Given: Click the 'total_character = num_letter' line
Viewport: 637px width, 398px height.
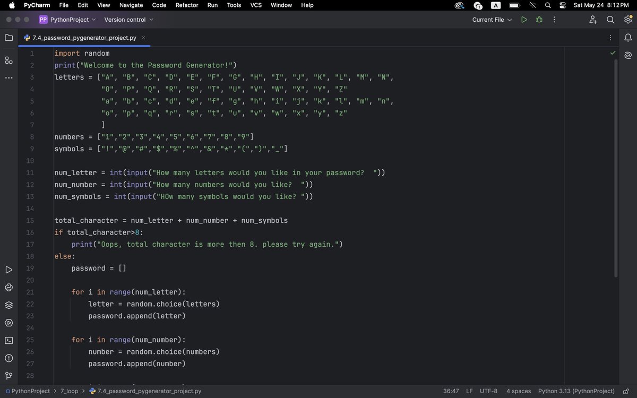Looking at the screenshot, I should 171,220.
